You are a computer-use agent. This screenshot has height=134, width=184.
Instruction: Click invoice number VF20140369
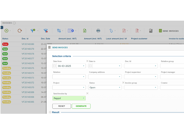coord(28,92)
